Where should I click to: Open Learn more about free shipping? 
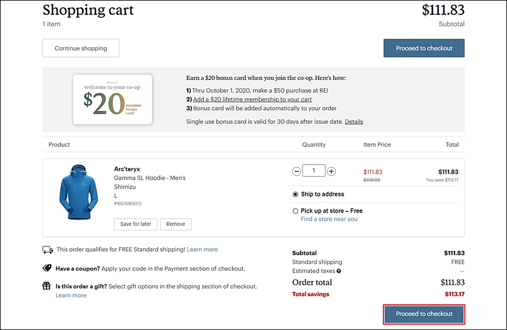point(202,249)
